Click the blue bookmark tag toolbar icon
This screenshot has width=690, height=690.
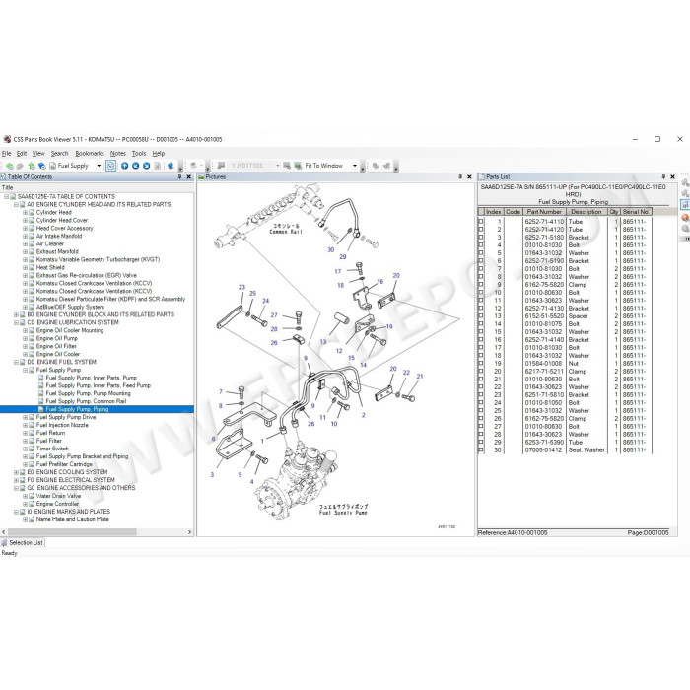(x=171, y=166)
